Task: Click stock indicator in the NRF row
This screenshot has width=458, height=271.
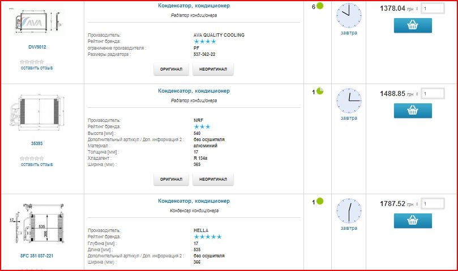Action: tap(320, 91)
